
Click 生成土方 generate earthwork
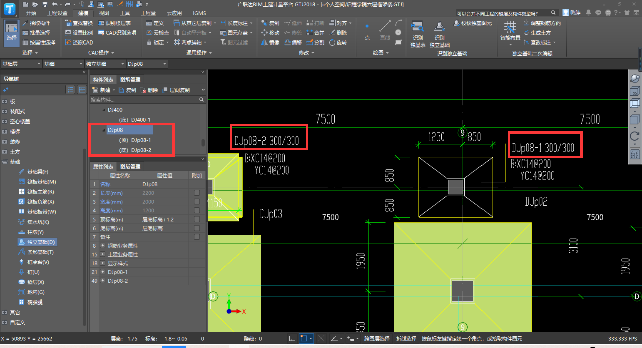(537, 33)
